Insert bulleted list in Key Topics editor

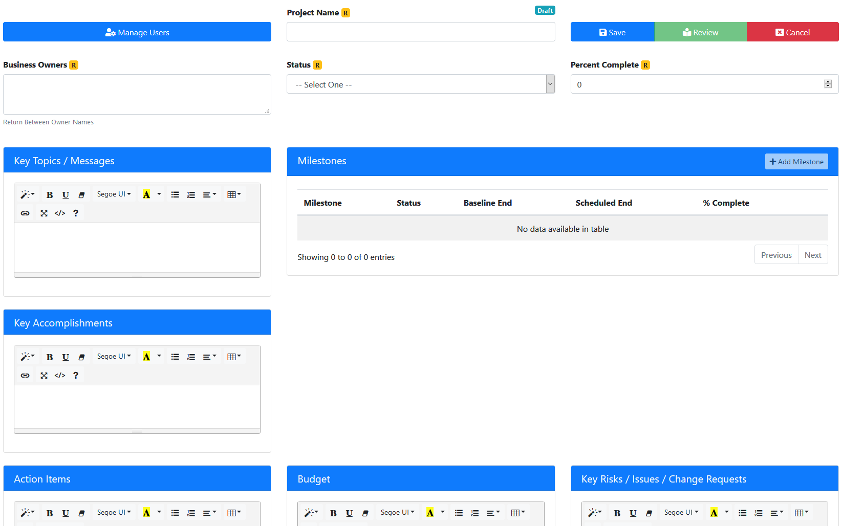coord(175,194)
